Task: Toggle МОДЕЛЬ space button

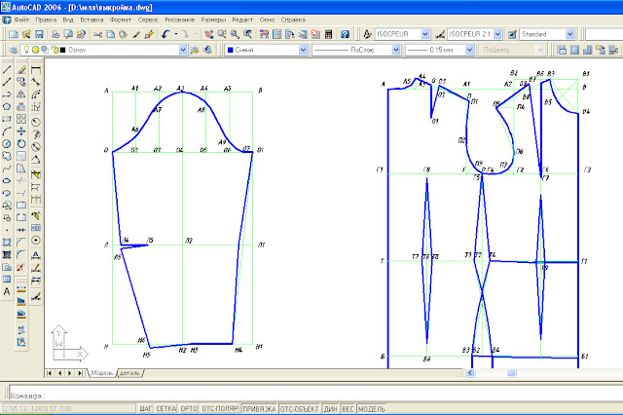Action: [x=372, y=408]
